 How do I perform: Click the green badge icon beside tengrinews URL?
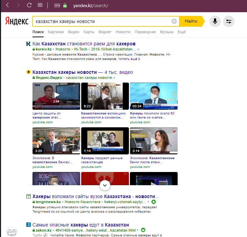[x=153, y=202]
